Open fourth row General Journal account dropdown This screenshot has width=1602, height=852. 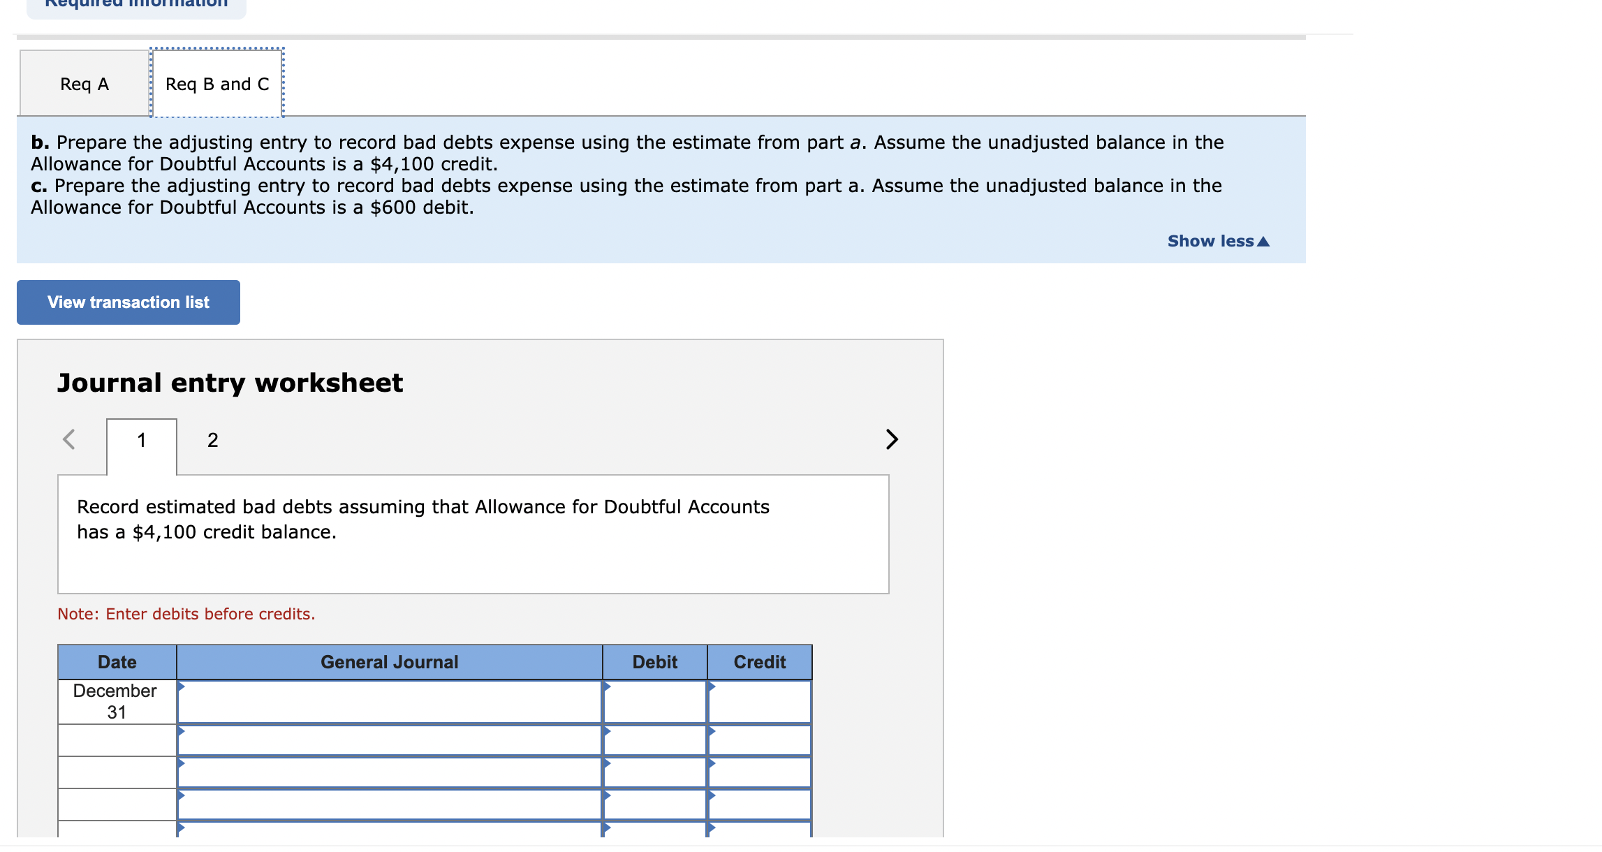[x=390, y=805]
